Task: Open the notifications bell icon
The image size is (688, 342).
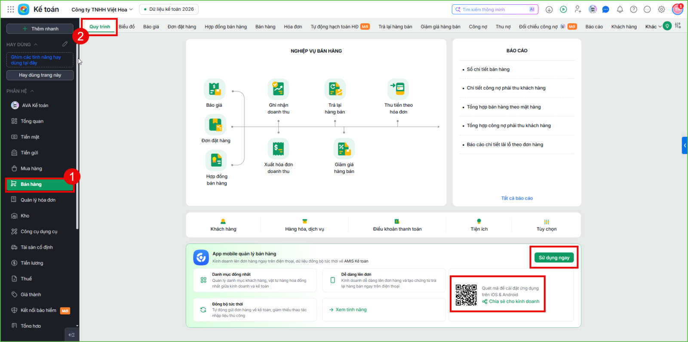Action: pos(620,9)
